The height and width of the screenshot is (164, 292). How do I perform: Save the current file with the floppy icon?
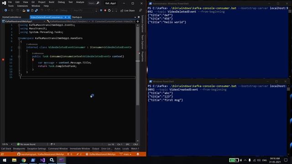(28, 10)
